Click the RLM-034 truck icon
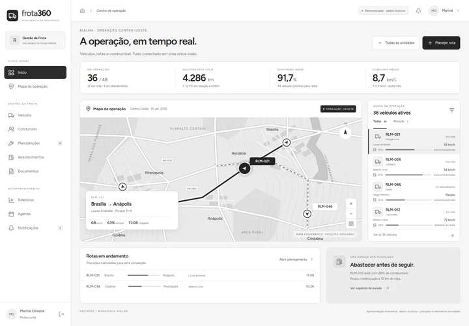469x326 pixels. point(378,162)
